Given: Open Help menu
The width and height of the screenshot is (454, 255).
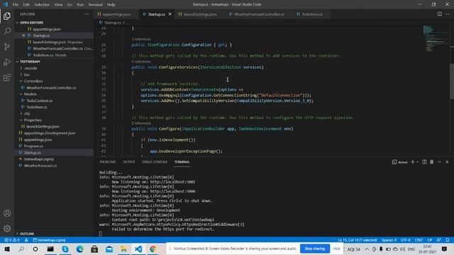Looking at the screenshot, I should [x=111, y=5].
